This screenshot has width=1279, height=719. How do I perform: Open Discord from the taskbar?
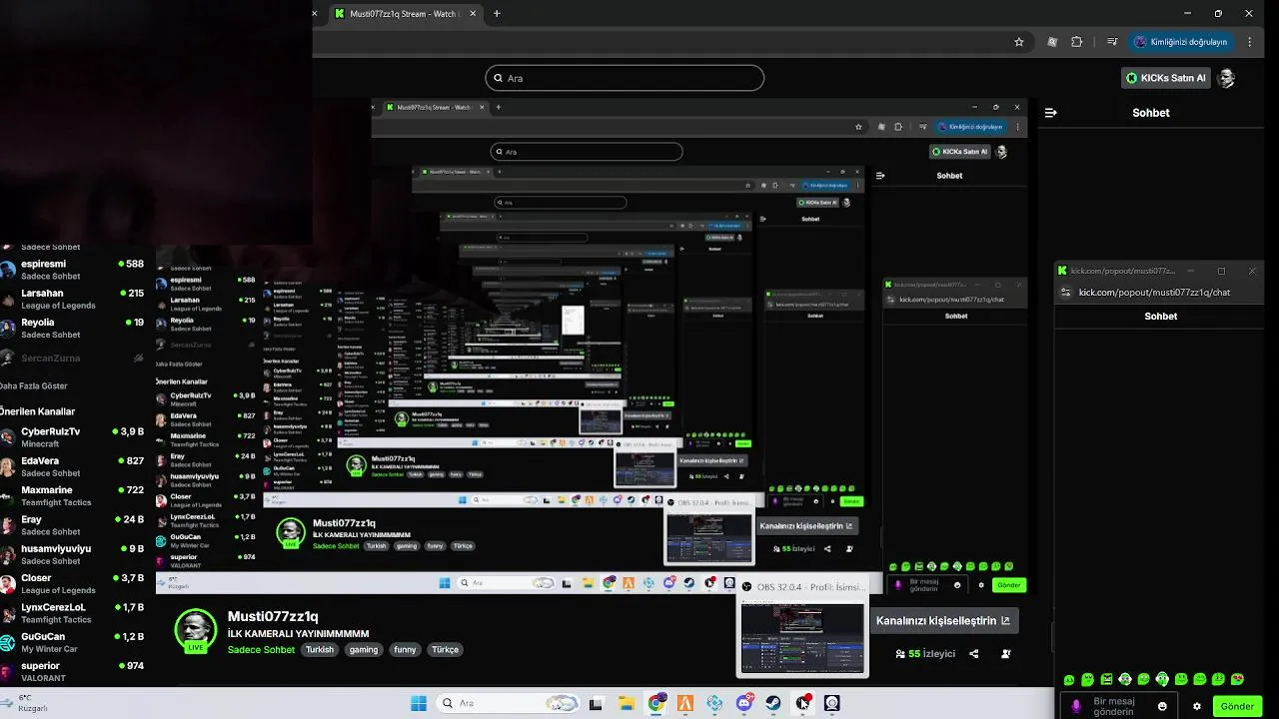tap(744, 703)
